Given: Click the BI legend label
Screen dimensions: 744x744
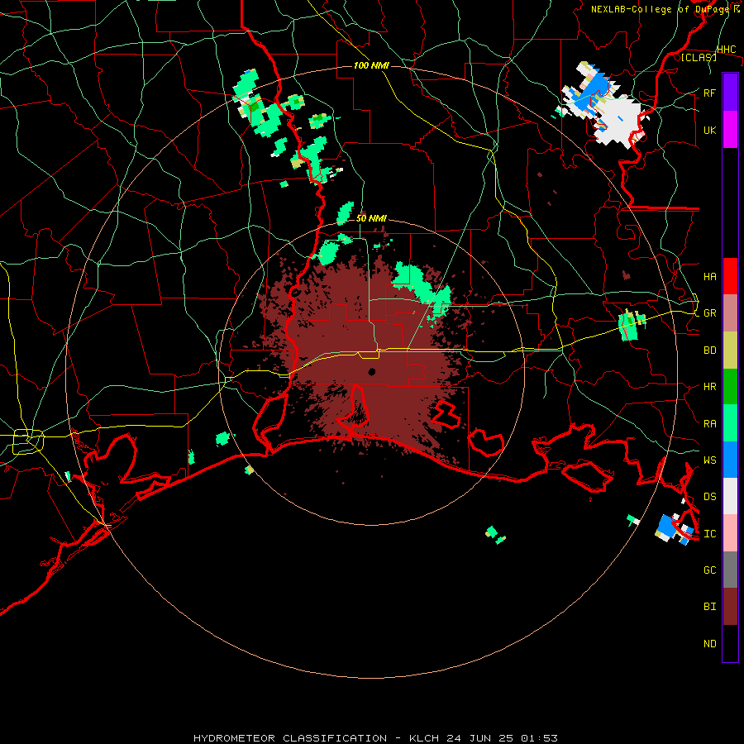Looking at the screenshot, I should pyautogui.click(x=709, y=607).
